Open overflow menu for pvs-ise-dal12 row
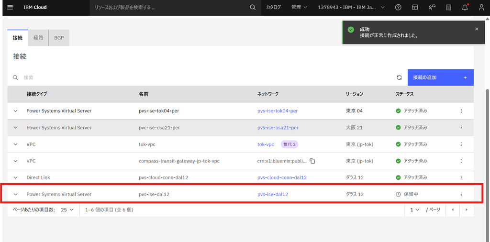 tap(461, 194)
